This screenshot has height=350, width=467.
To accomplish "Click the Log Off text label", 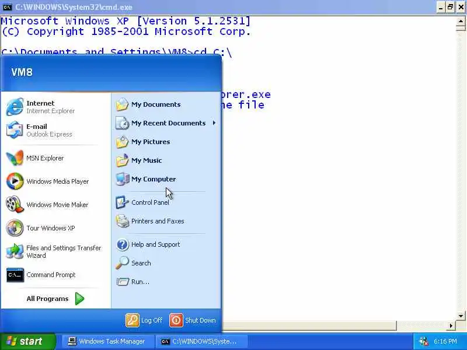I will click(x=152, y=320).
